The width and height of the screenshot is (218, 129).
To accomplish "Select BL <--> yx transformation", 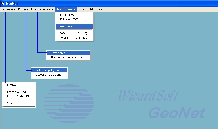I will point(67,15).
